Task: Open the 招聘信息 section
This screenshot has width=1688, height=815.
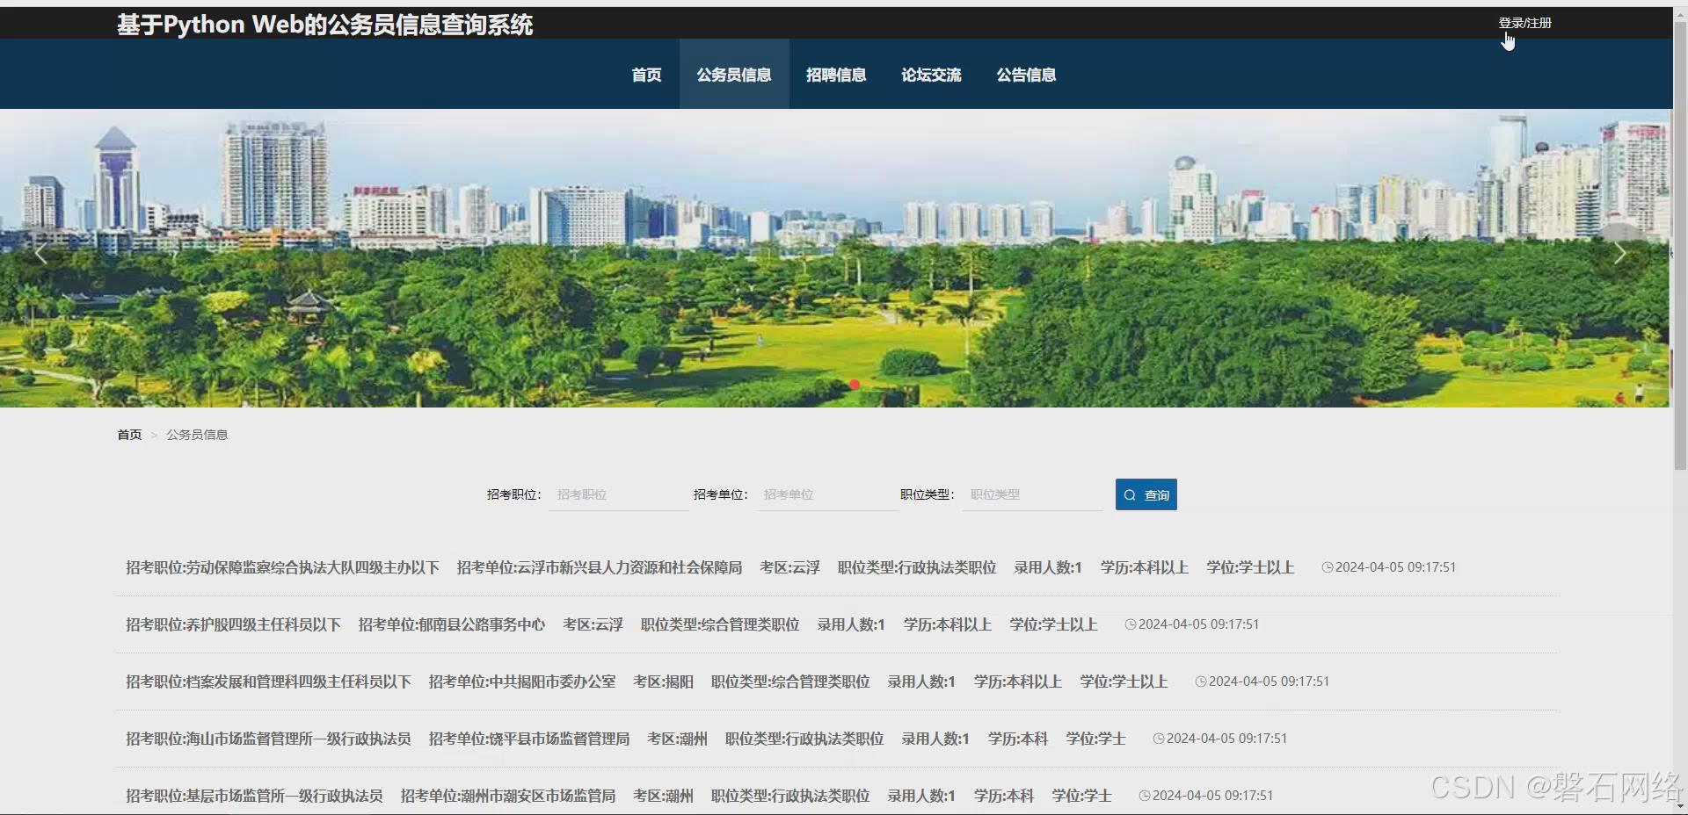Action: 836,75
